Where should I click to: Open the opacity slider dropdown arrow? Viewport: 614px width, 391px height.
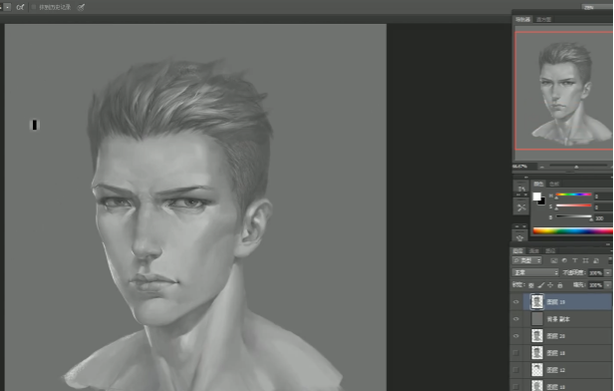pyautogui.click(x=608, y=272)
